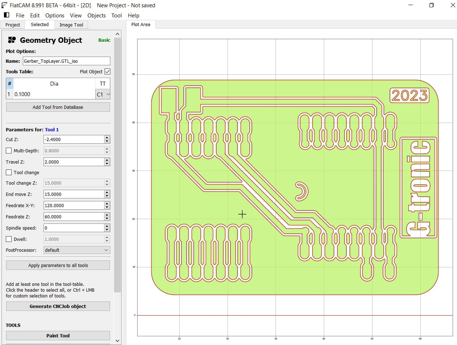457x345 pixels.
Task: Open the Objects menu
Action: [x=96, y=15]
